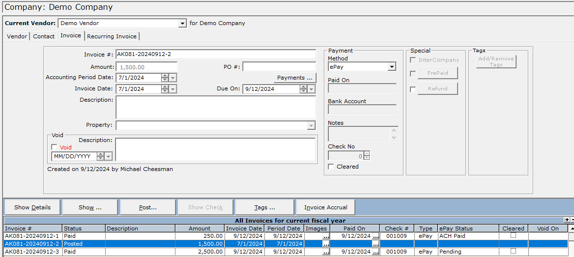Image resolution: width=574 pixels, height=257 pixels.
Task: Open the Void date calendar dropdown
Action: pyautogui.click(x=109, y=156)
